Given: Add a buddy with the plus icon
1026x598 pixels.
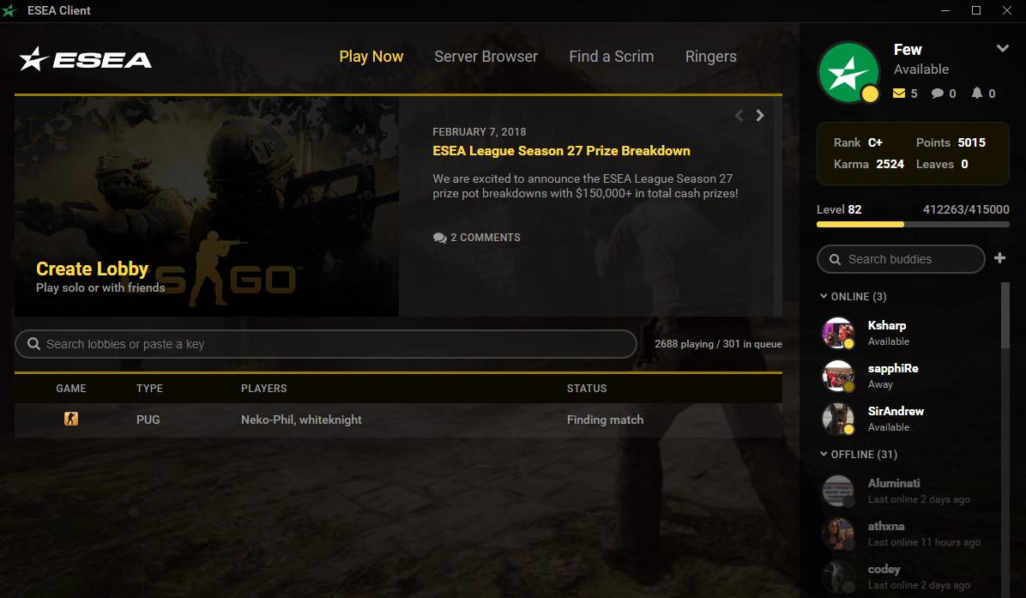Looking at the screenshot, I should [x=999, y=257].
